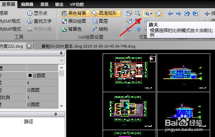Activate the zoom window selection icon
Image resolution: width=215 pixels, height=137 pixels.
[137, 13]
